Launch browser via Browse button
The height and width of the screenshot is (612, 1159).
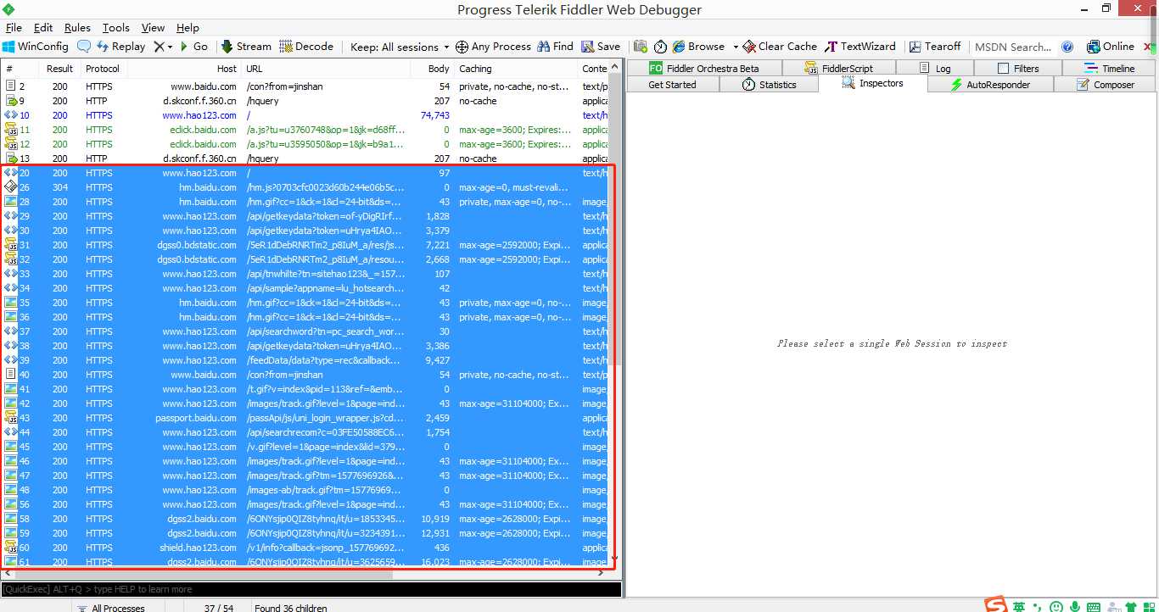point(698,47)
